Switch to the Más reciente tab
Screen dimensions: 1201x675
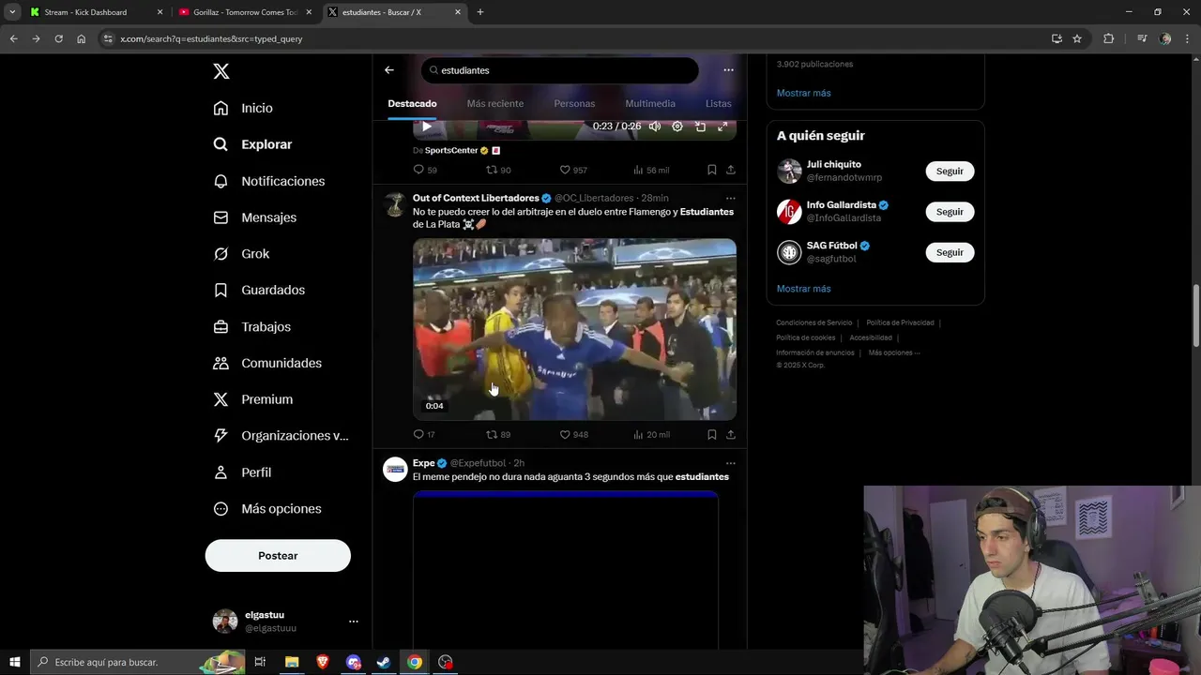(x=495, y=104)
